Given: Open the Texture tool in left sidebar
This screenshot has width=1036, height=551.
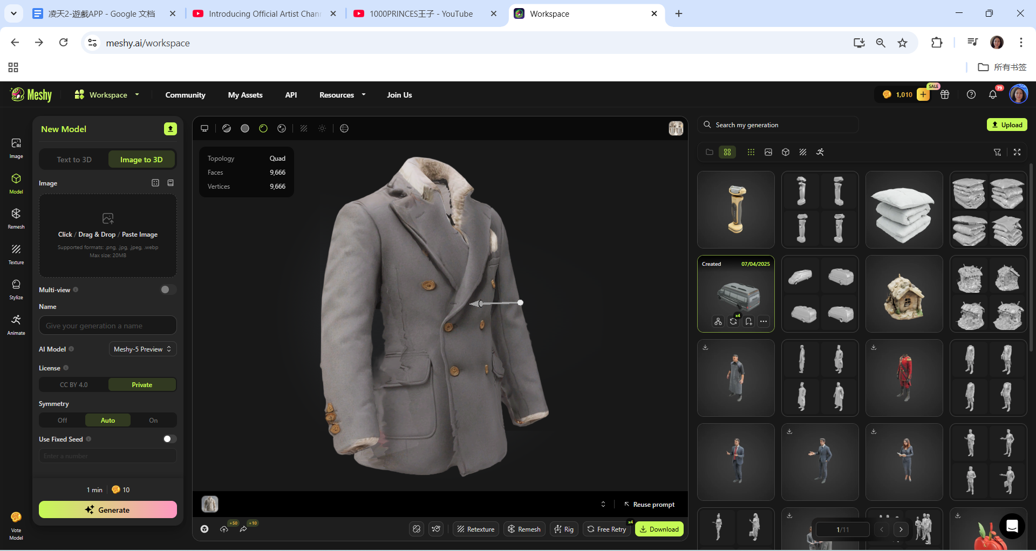Looking at the screenshot, I should point(16,253).
